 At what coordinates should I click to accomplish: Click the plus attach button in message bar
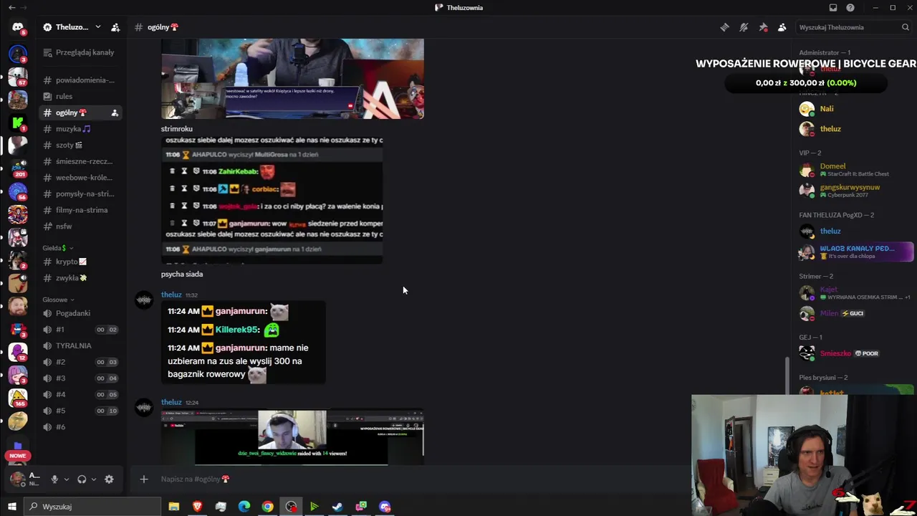[144, 479]
